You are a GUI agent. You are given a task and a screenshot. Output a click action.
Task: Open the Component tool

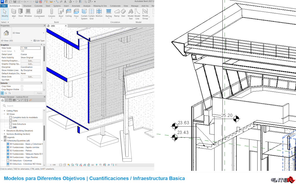pos(39,13)
